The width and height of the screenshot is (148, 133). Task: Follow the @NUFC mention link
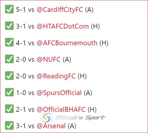click(x=49, y=59)
